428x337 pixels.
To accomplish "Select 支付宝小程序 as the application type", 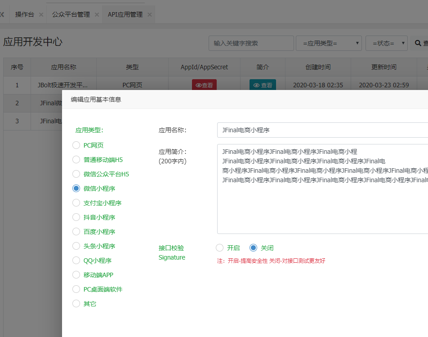I will [76, 203].
